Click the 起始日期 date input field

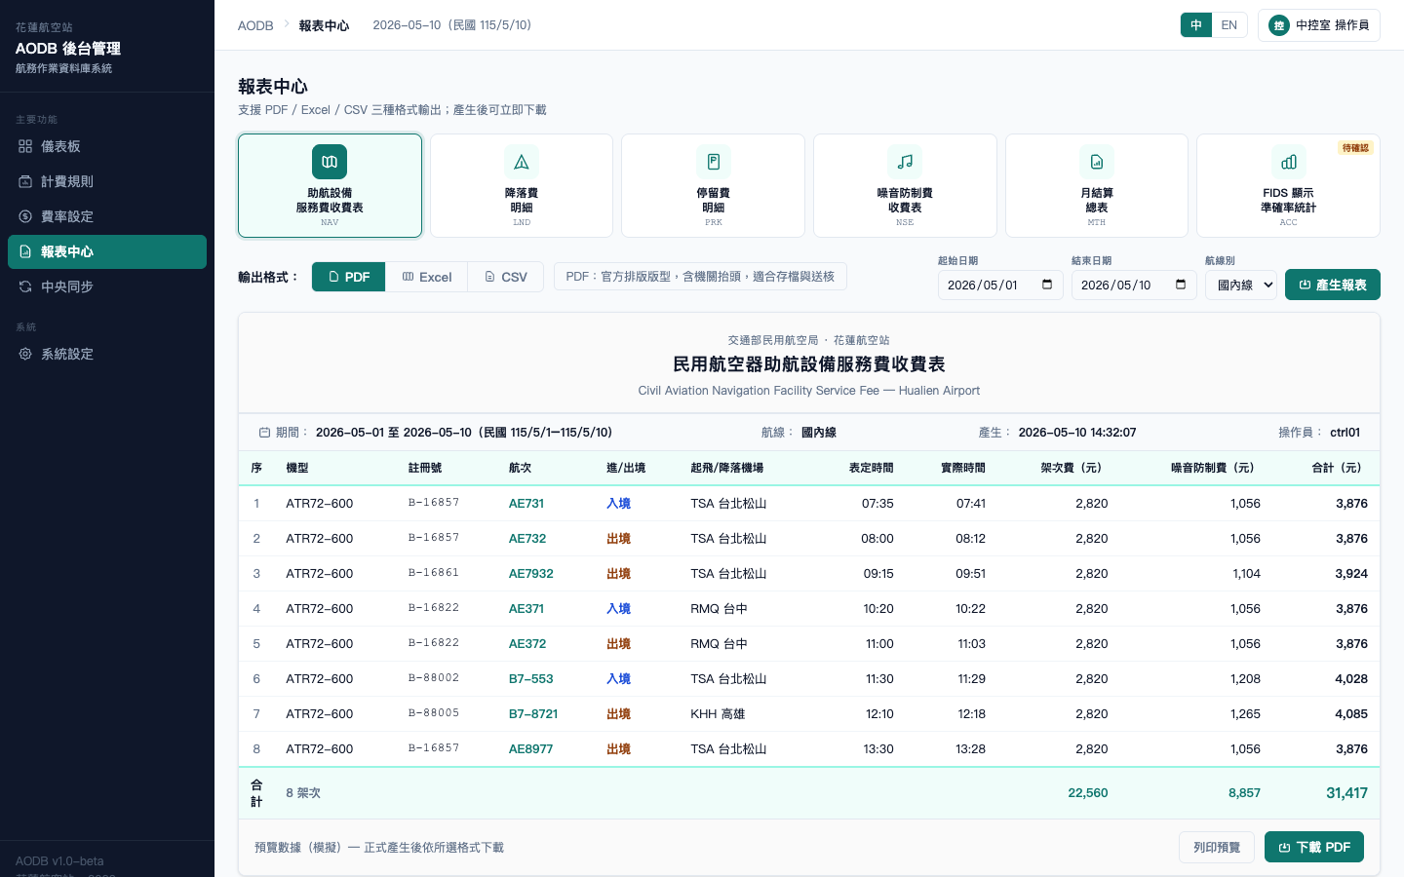1000,285
